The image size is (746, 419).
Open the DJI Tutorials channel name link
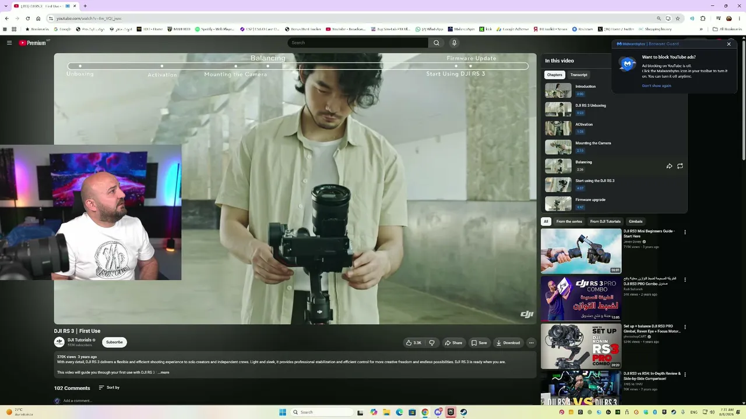click(79, 340)
